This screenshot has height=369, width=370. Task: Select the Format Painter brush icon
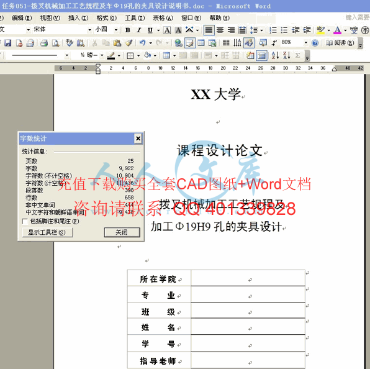pyautogui.click(x=129, y=43)
